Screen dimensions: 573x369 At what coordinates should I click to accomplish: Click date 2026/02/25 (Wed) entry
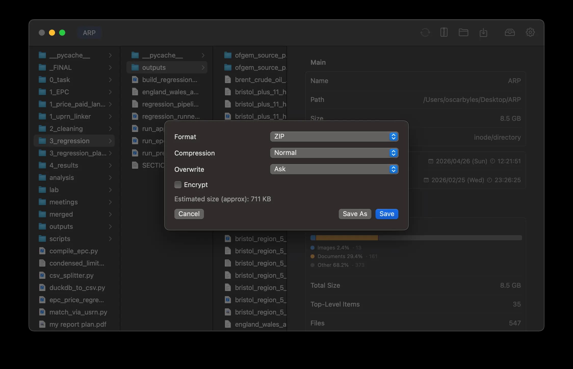(472, 180)
